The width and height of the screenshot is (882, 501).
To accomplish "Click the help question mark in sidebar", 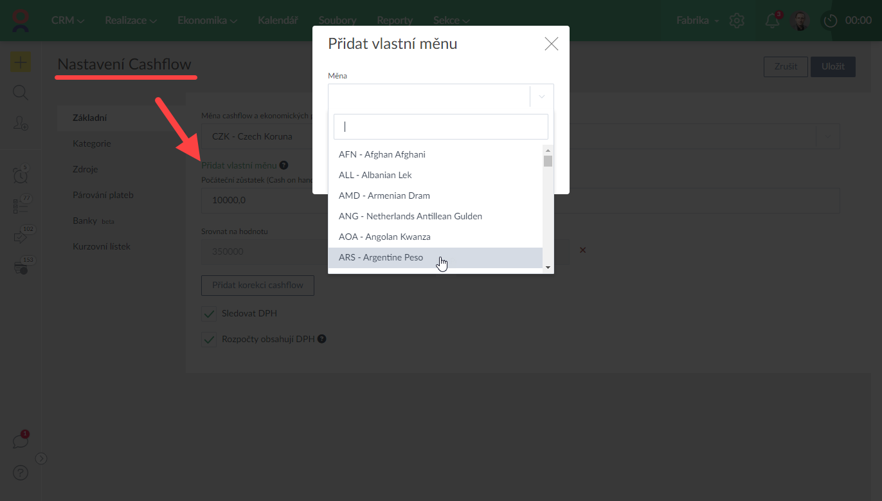I will 21,473.
